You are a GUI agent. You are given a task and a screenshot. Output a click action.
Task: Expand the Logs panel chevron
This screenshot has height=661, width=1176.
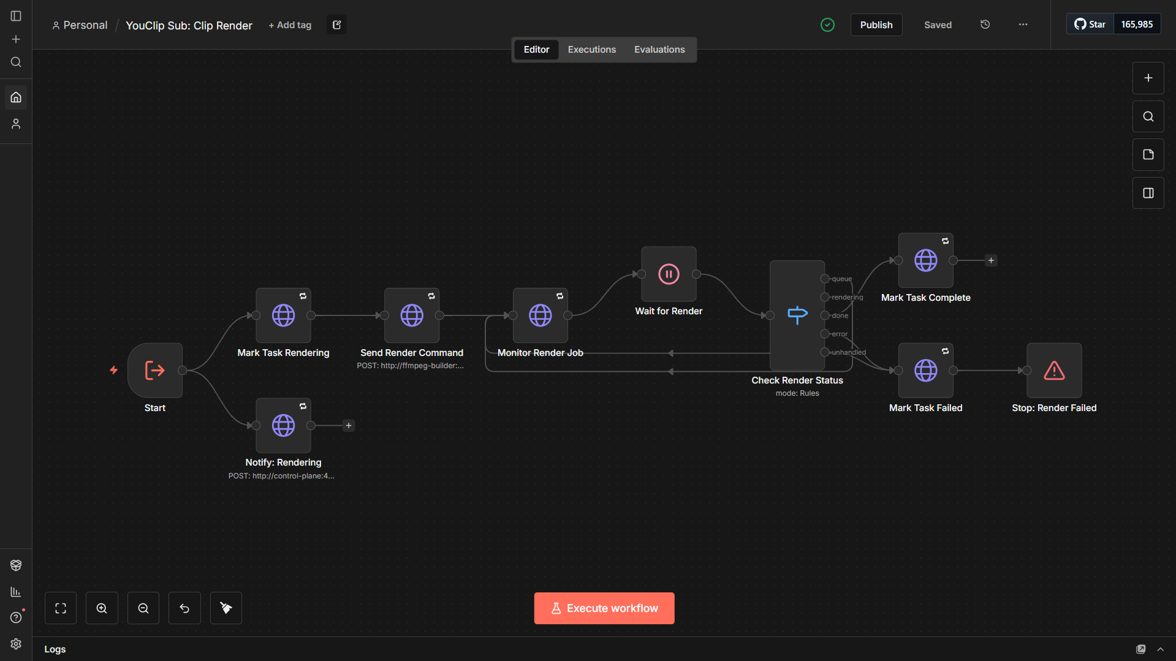1161,649
